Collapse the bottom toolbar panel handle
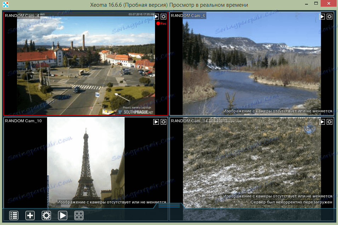 click(169, 206)
